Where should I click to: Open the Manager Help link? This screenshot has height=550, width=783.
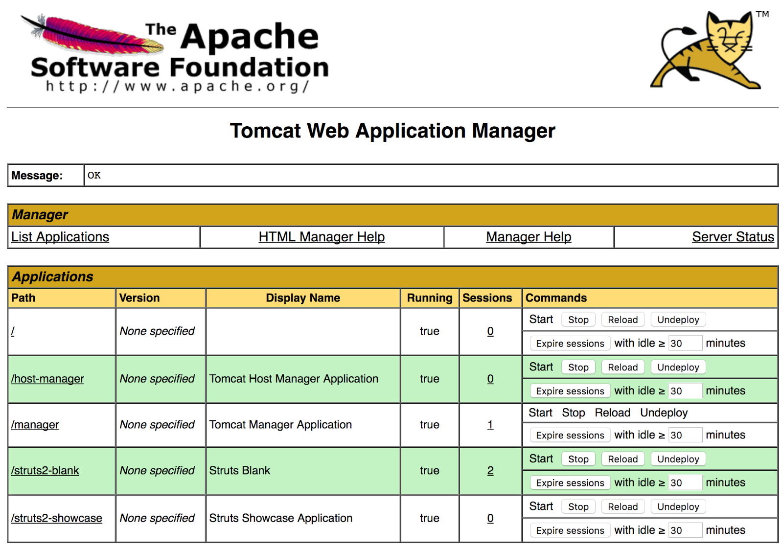coord(529,237)
